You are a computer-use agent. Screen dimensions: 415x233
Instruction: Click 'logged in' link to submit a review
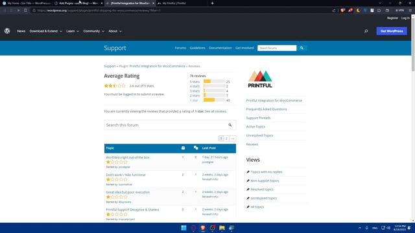130,94
